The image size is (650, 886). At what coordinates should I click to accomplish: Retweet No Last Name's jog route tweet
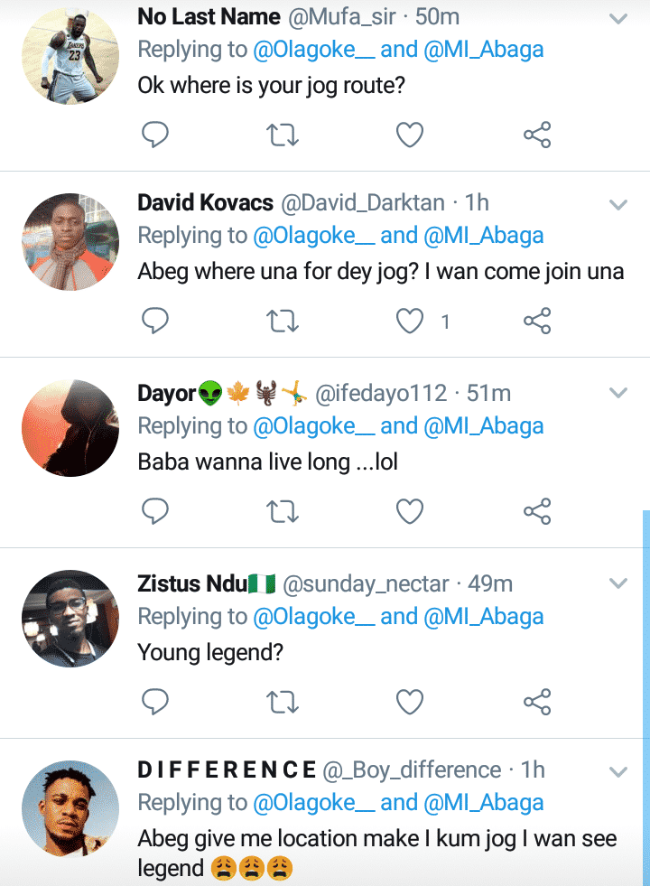coord(283,135)
